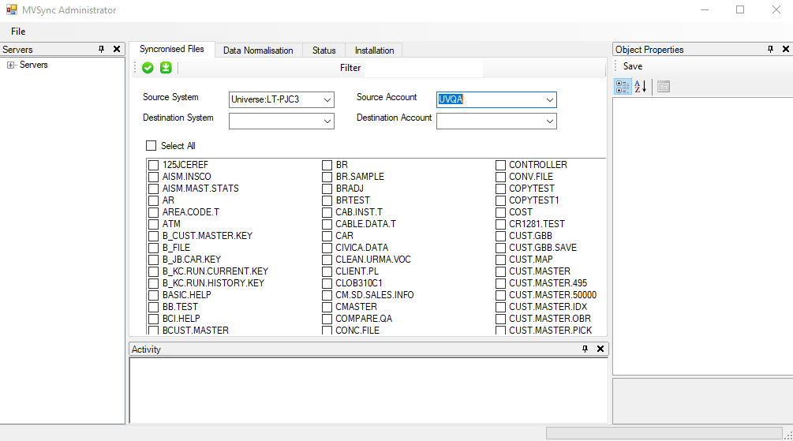
Task: Check the CABLE.DATA.T file
Action: (327, 224)
